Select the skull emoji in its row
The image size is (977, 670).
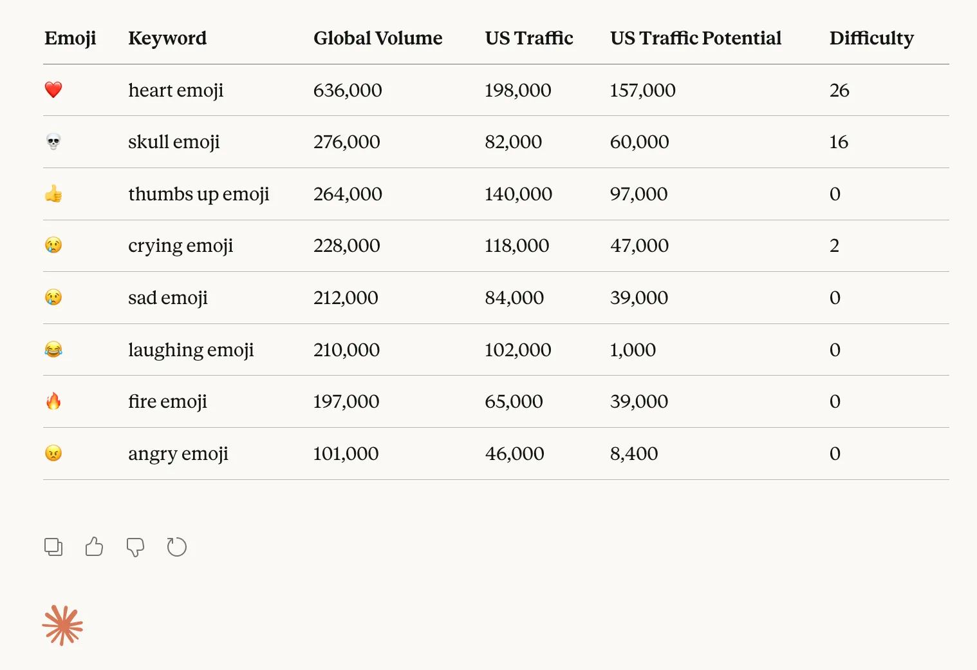[x=54, y=142]
